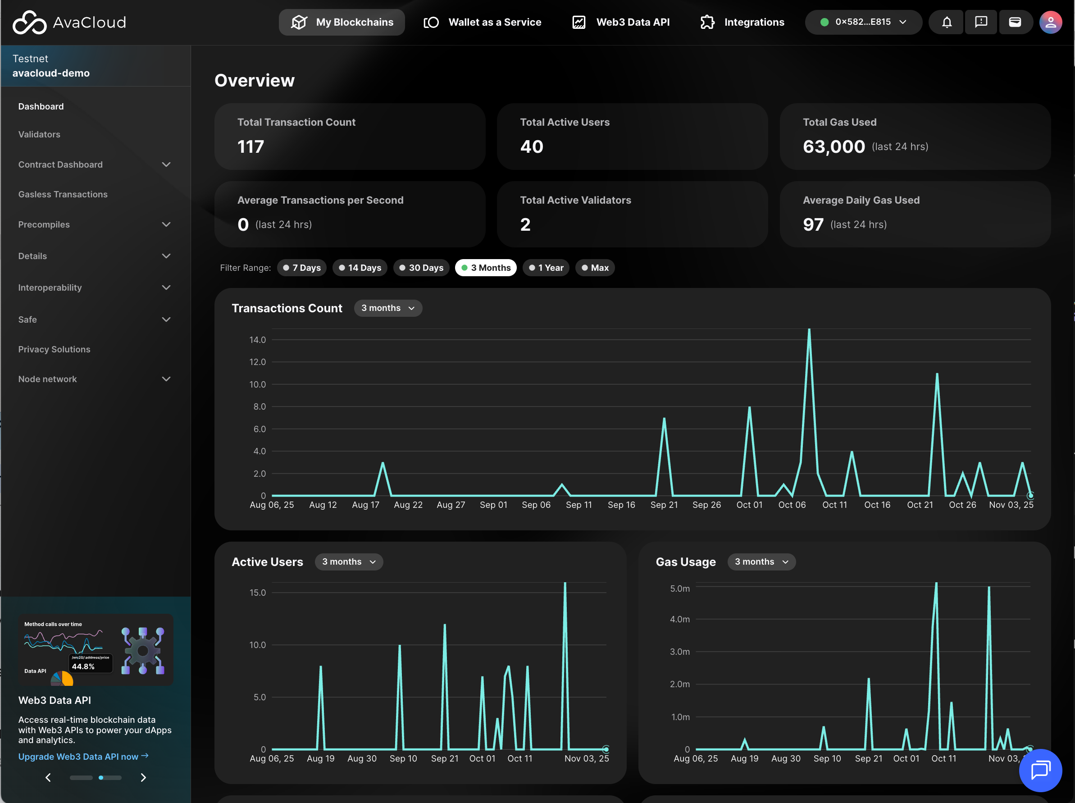Open the notifications bell icon
1075x803 pixels.
coord(946,23)
